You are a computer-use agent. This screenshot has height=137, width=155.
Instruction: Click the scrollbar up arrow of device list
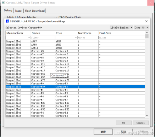click(147, 33)
